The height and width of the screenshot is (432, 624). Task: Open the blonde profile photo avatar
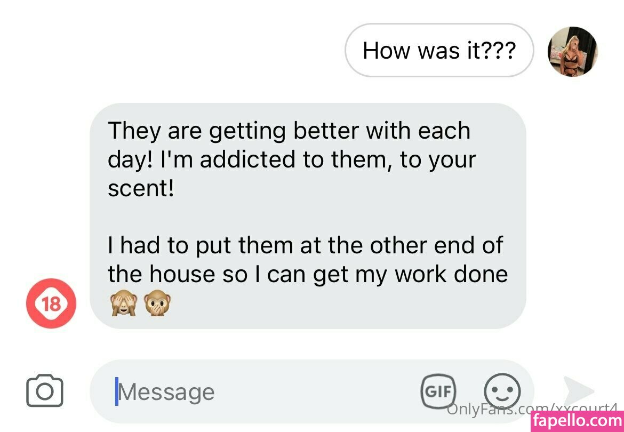click(x=572, y=51)
